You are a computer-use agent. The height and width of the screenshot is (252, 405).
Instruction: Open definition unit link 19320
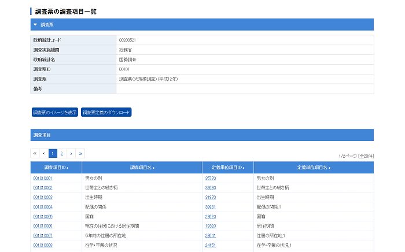pyautogui.click(x=211, y=226)
